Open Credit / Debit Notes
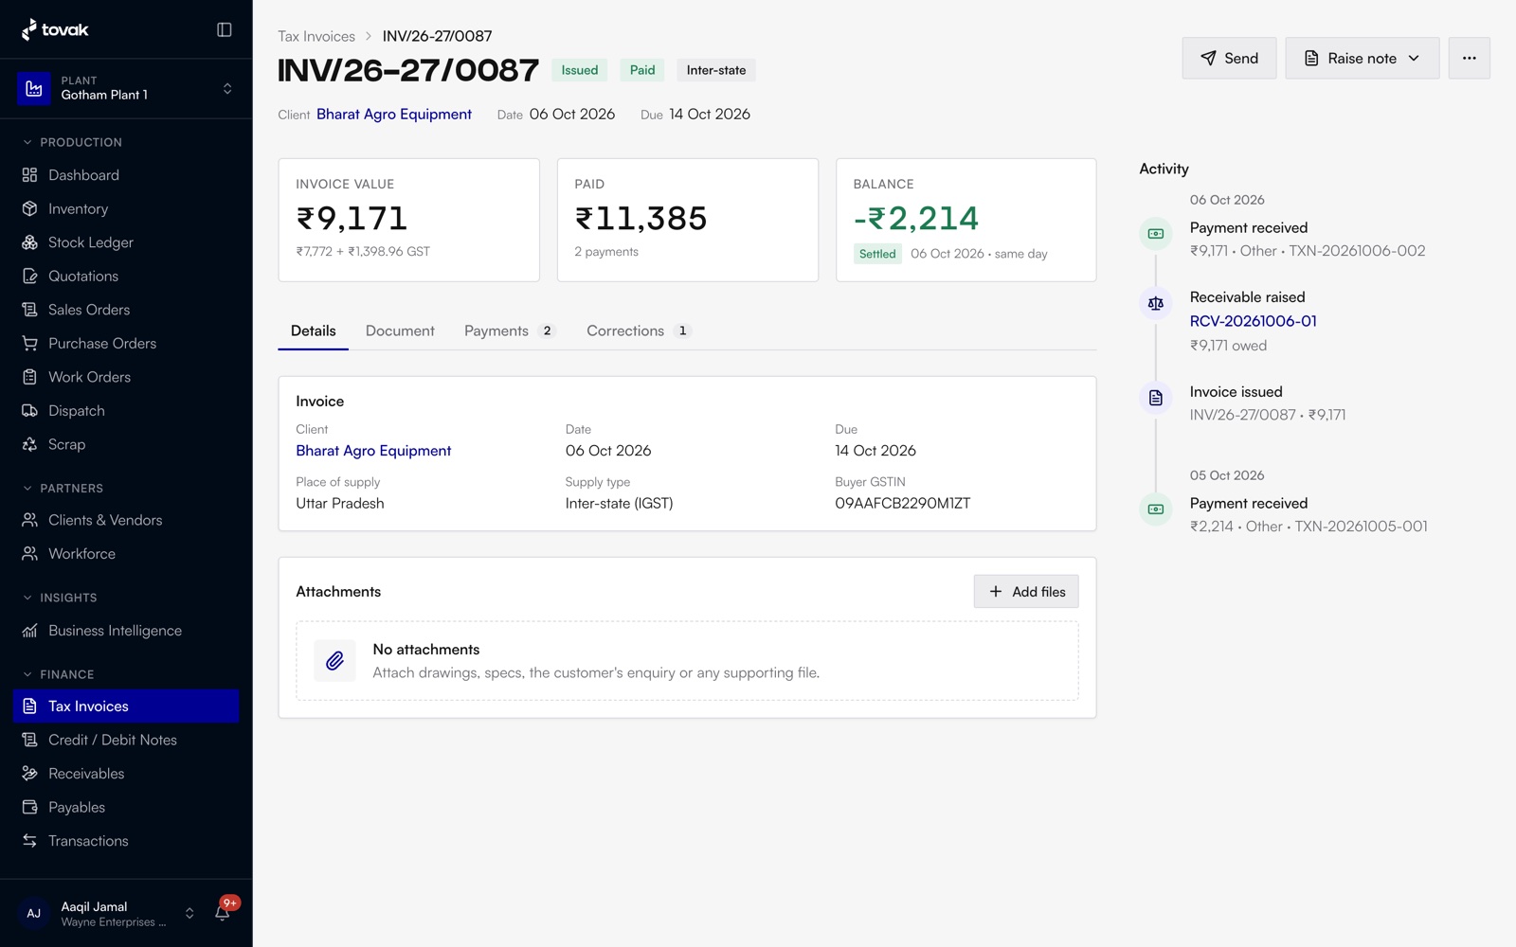The height and width of the screenshot is (947, 1516). 126,740
